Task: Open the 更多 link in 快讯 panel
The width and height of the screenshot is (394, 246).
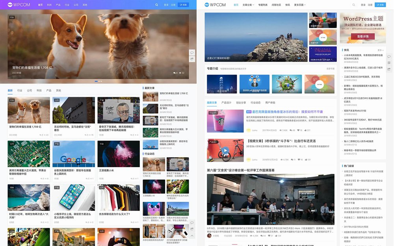Action: point(380,50)
